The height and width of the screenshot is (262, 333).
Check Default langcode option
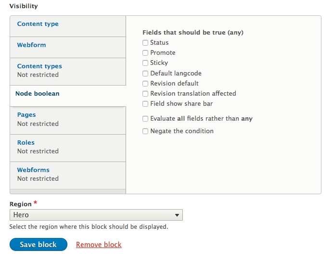pos(145,74)
